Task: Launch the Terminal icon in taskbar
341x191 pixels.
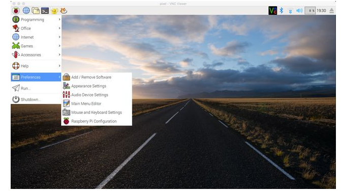Action: (45, 11)
